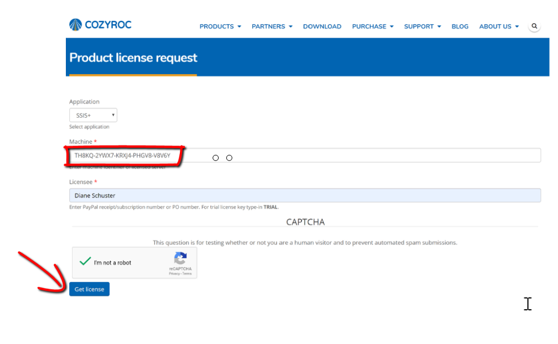Screen dimensions: 558x344
Task: Click the reCAPTCHA logo icon
Action: (x=180, y=259)
